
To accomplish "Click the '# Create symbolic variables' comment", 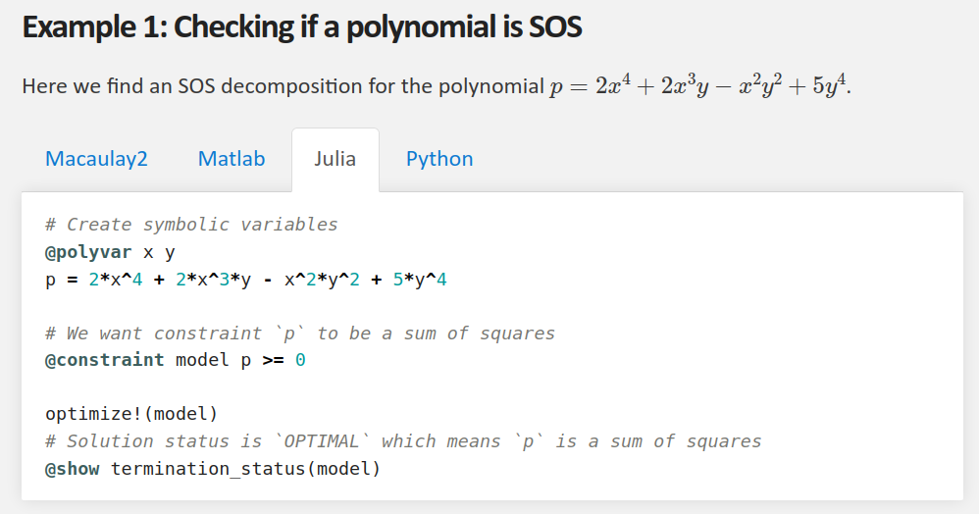I will click(191, 225).
